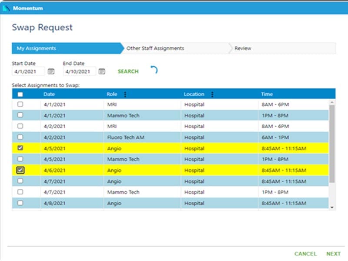The height and width of the screenshot is (261, 348).
Task: Open the Start Date calendar picker
Action: 51,71
